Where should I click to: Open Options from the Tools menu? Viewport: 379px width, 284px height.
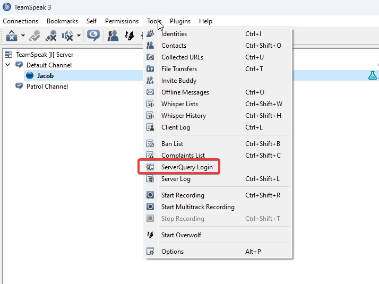[x=173, y=252]
